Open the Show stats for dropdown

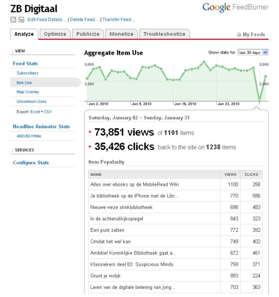253,53
